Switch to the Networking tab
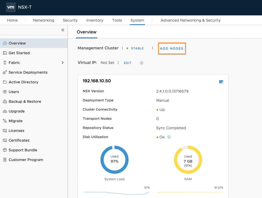Screen dimensions: 262x198 (x=43, y=20)
